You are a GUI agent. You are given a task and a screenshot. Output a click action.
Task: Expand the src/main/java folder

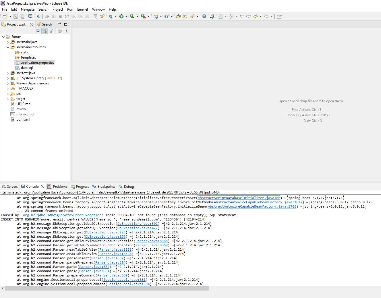(x=8, y=42)
